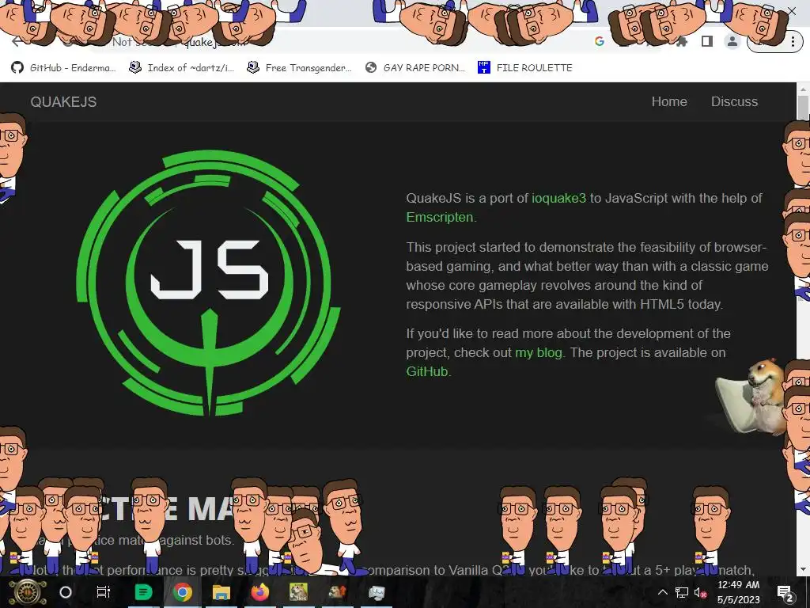The image size is (810, 608).
Task: Open the notification center icon
Action: pyautogui.click(x=785, y=593)
